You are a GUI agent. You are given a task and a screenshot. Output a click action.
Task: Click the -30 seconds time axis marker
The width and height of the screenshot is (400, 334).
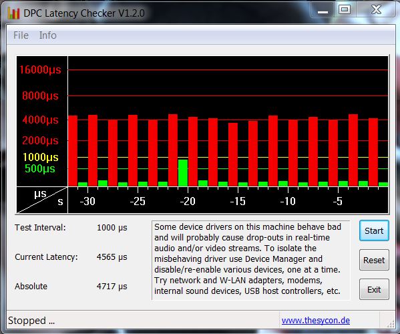coord(87,201)
